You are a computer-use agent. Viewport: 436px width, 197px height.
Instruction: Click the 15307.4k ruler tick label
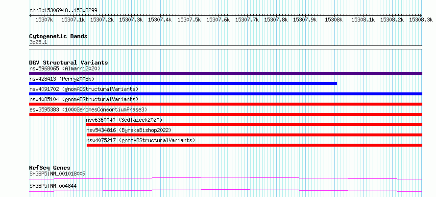click(x=160, y=20)
